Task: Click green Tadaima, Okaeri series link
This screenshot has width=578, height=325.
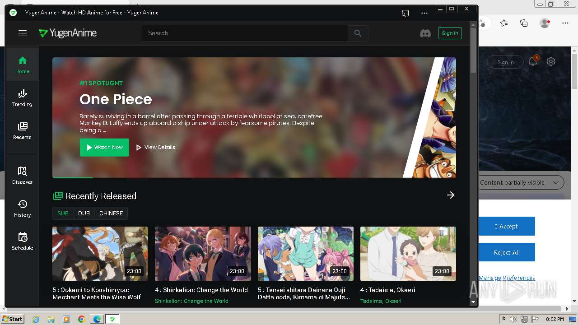Action: [x=381, y=301]
